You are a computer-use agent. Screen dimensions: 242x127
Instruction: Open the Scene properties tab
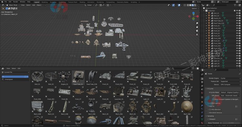pyautogui.click(x=202, y=89)
